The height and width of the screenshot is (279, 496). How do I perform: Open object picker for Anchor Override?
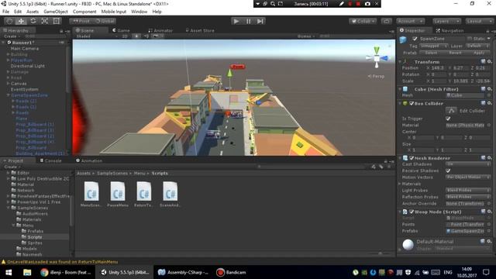click(x=489, y=203)
